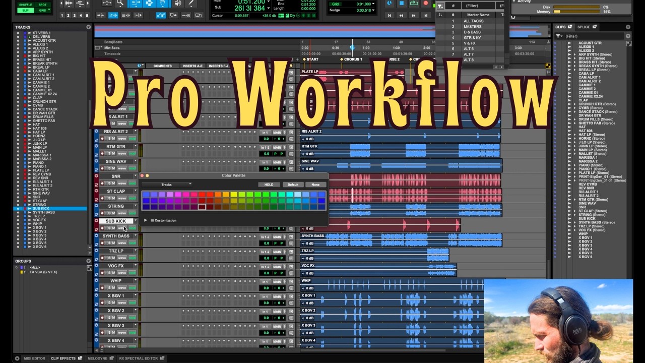This screenshot has width=645, height=363.
Task: Click Default in Color Palette
Action: 293,185
